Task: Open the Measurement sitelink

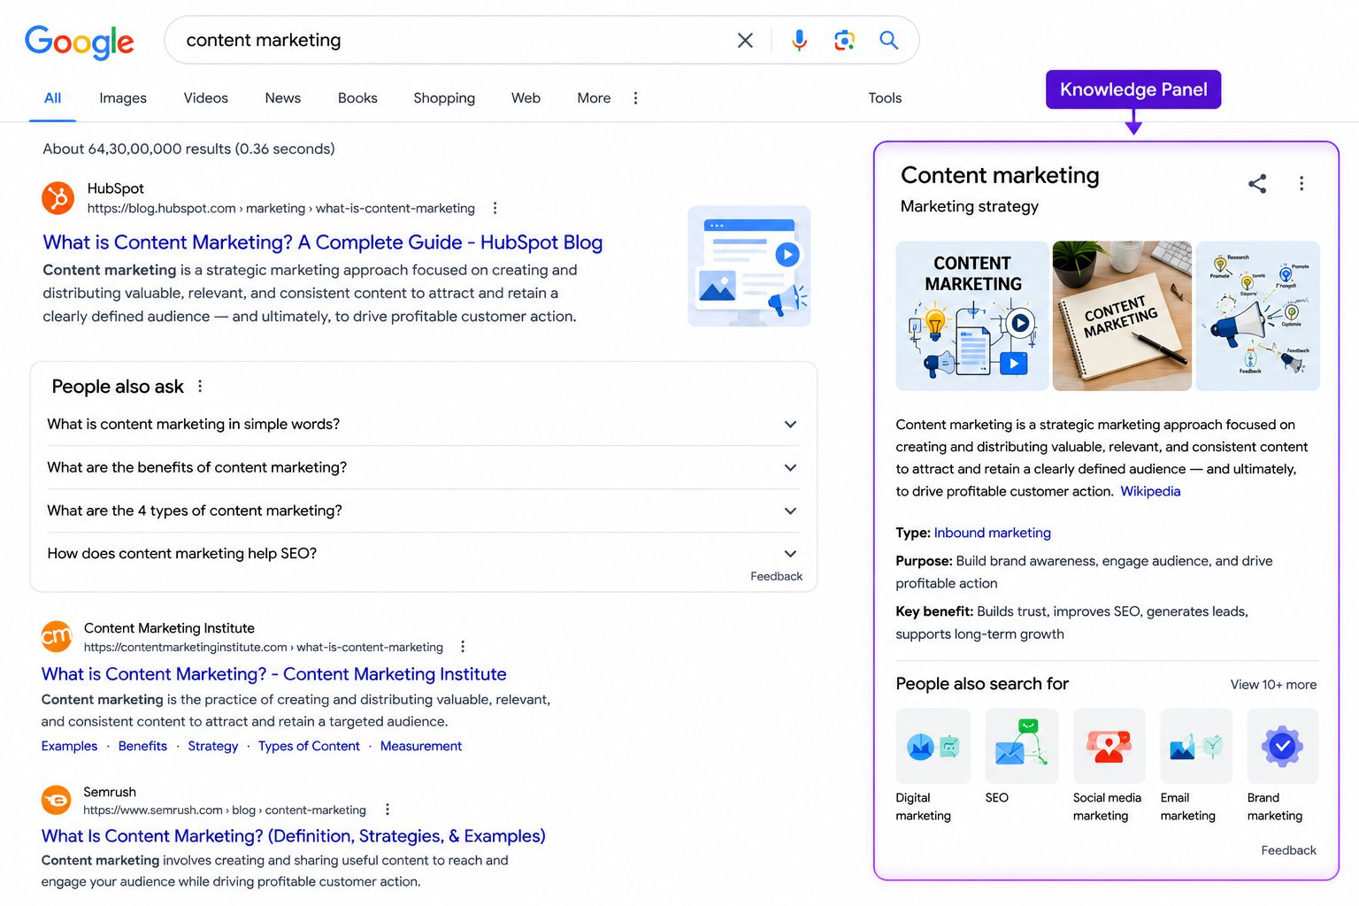Action: (x=421, y=746)
